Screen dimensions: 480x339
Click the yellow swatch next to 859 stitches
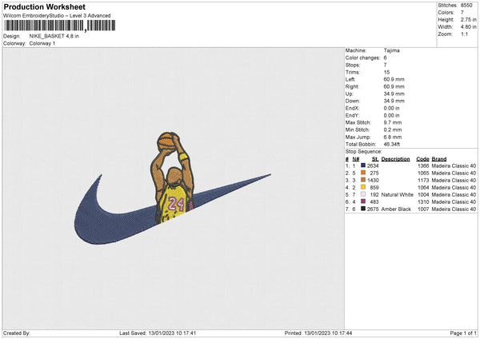point(363,187)
